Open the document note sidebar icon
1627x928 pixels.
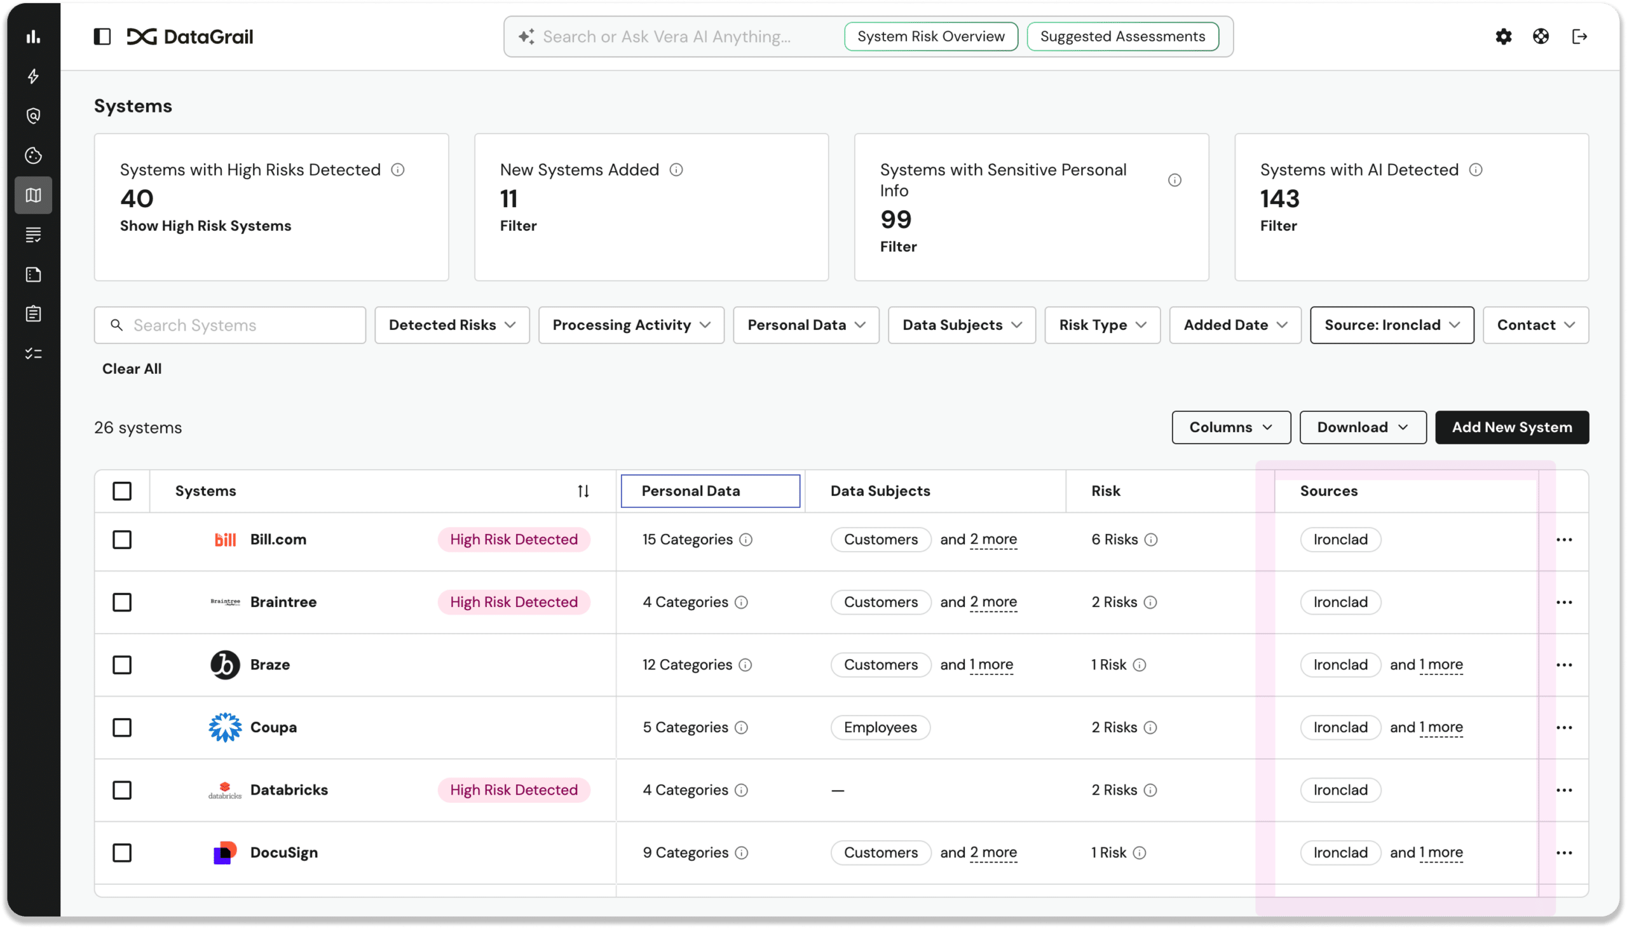(x=33, y=274)
